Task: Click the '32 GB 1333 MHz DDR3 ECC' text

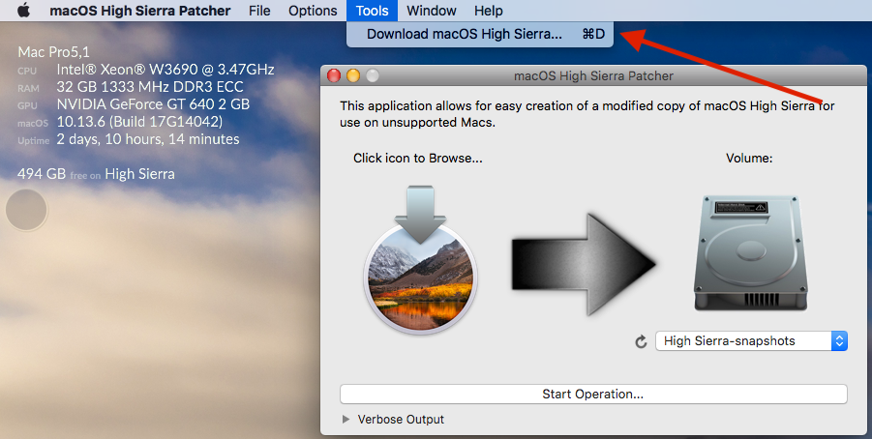Action: coord(150,87)
